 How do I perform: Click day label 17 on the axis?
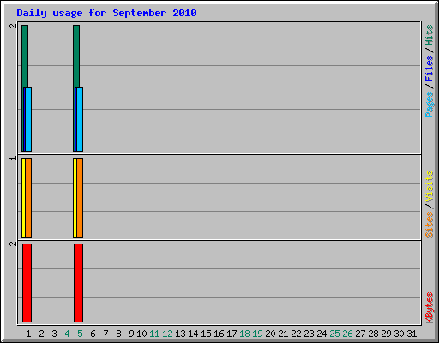tap(232, 334)
